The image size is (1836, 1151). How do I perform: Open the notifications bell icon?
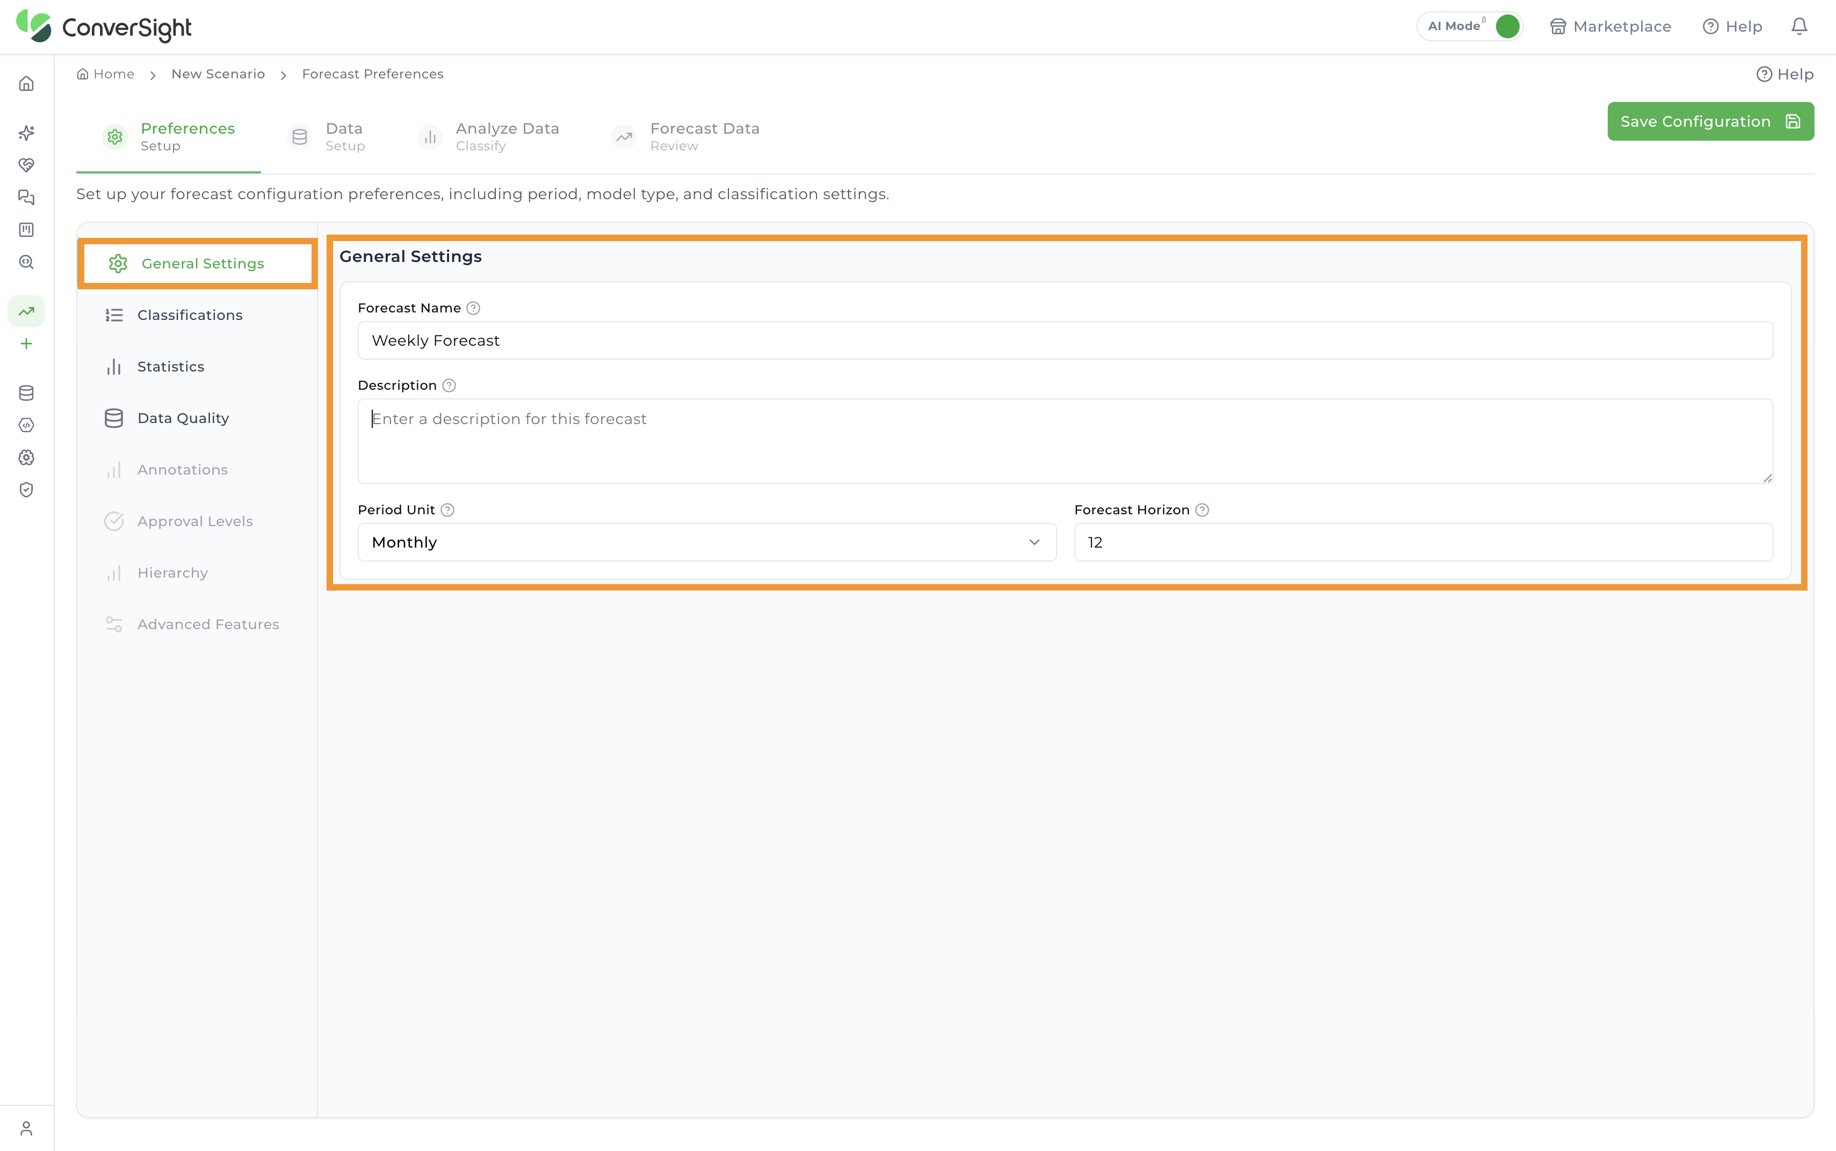click(1799, 27)
